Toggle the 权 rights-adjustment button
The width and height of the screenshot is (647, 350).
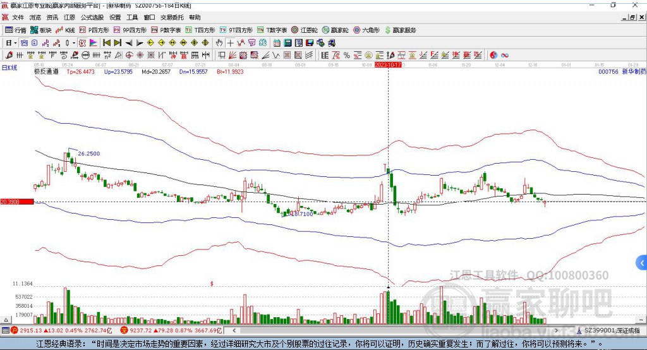(x=83, y=43)
